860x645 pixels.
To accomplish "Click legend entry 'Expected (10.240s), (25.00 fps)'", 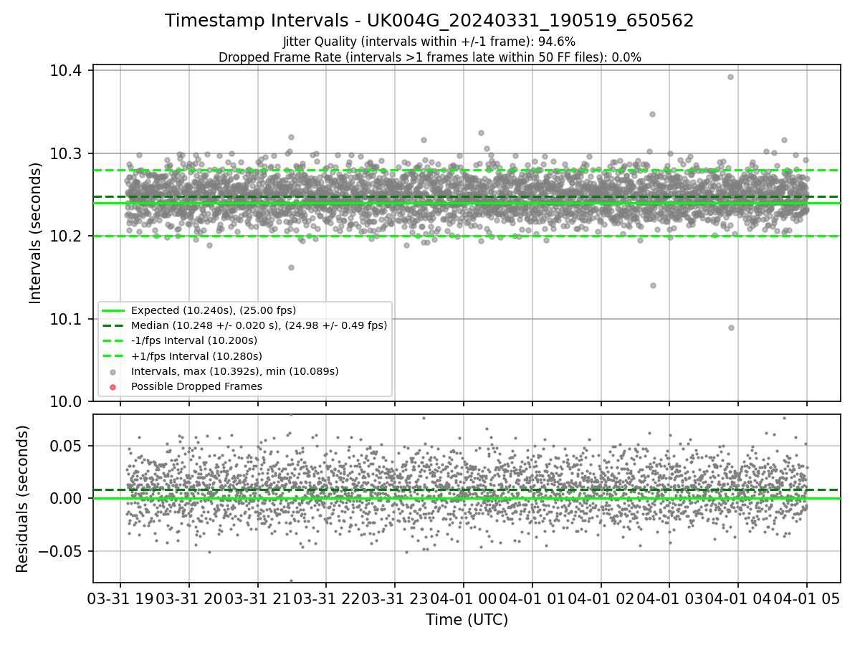I will tap(214, 310).
